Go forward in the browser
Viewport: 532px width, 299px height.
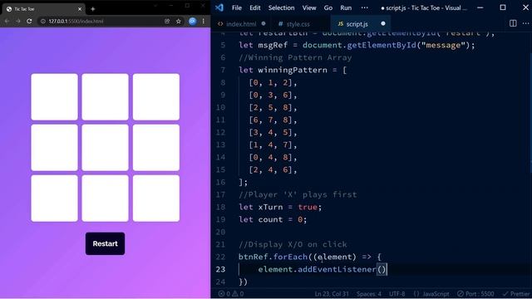click(x=18, y=21)
